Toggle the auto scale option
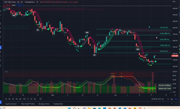Screen dimensions: 180x109 pos(176,99)
